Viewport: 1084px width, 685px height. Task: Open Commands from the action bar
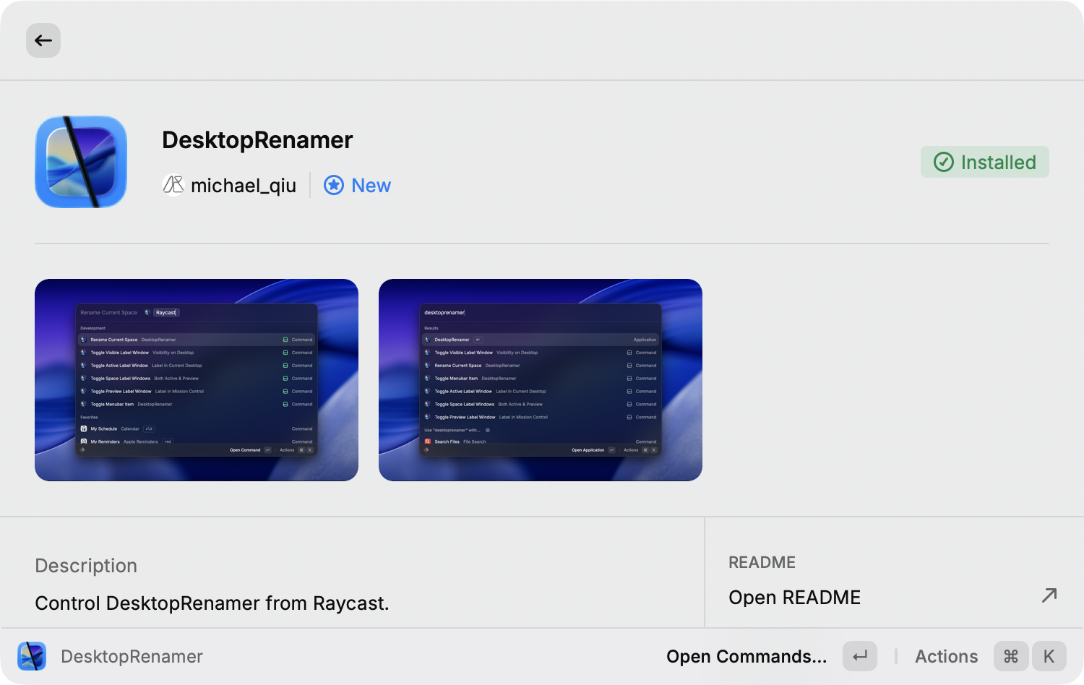(747, 656)
